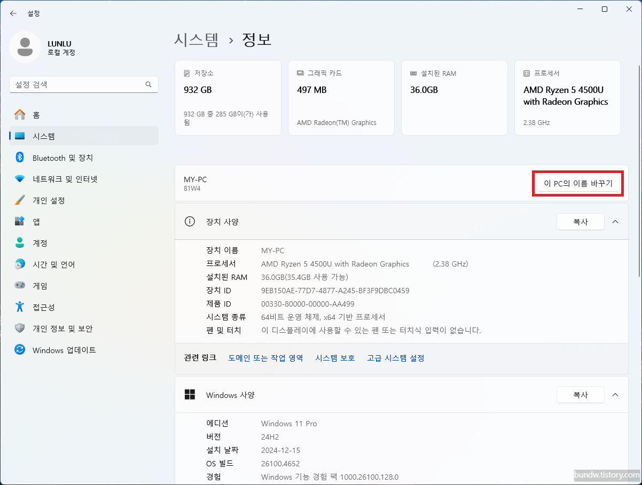
Task: Collapse the Windows 사양 section chevron
Action: 615,395
